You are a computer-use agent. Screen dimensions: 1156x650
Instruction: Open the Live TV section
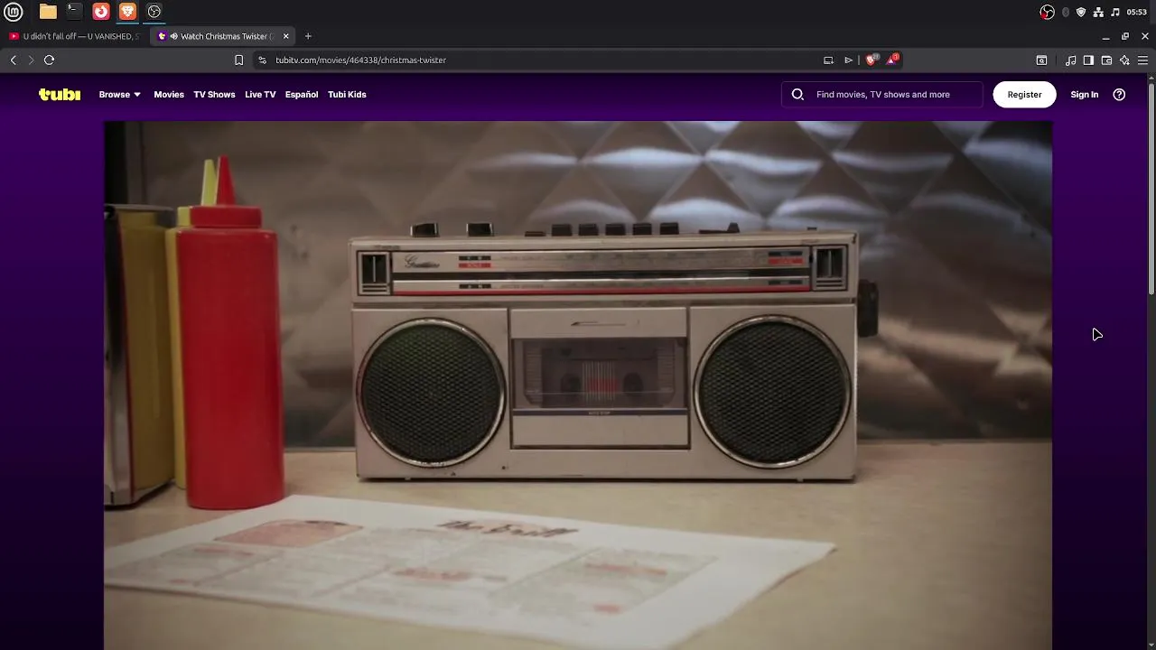tap(260, 94)
